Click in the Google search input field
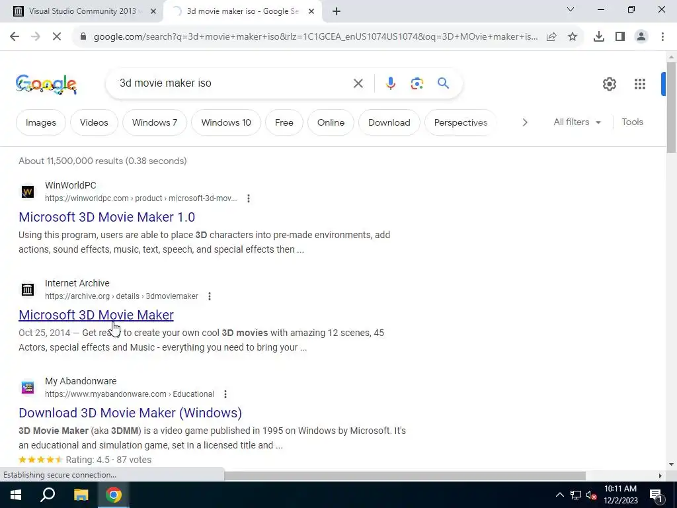 (233, 83)
